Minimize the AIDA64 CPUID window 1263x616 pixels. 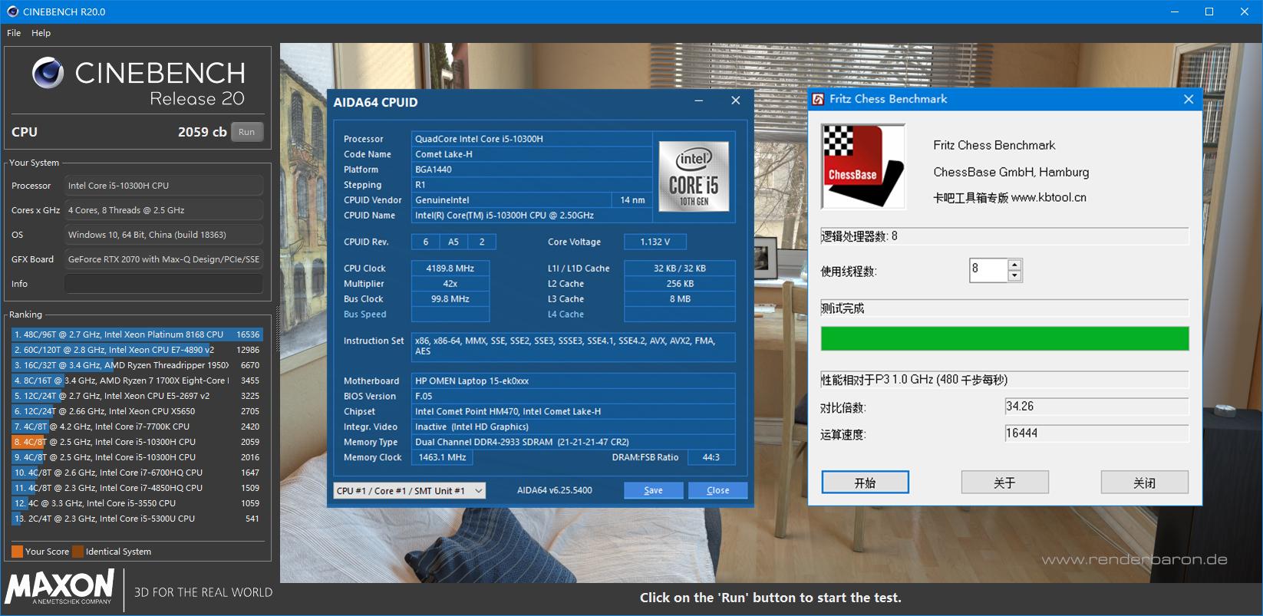point(699,101)
